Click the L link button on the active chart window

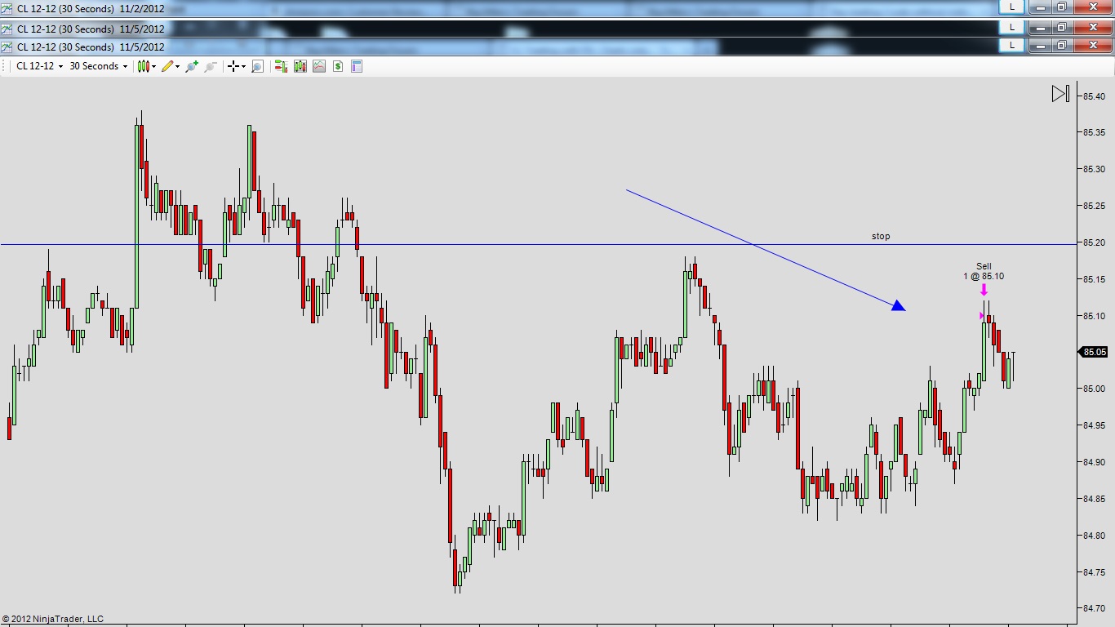coord(1012,46)
